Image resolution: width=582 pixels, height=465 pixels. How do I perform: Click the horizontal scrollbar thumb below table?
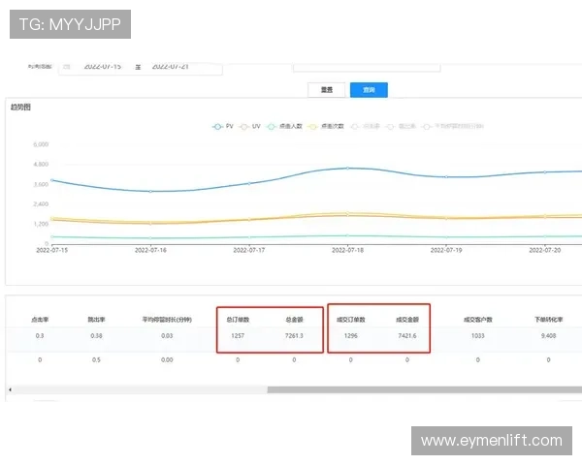[x=425, y=389]
